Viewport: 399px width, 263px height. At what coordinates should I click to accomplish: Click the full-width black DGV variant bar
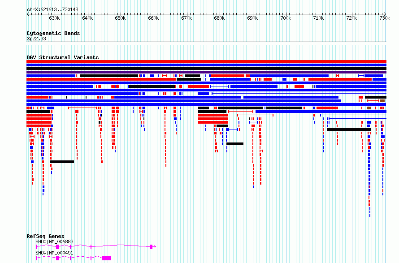click(206, 69)
